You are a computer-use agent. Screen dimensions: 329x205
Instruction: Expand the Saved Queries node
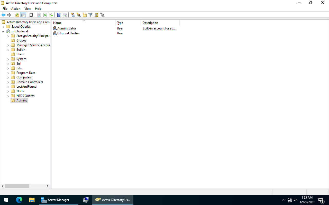point(3,27)
